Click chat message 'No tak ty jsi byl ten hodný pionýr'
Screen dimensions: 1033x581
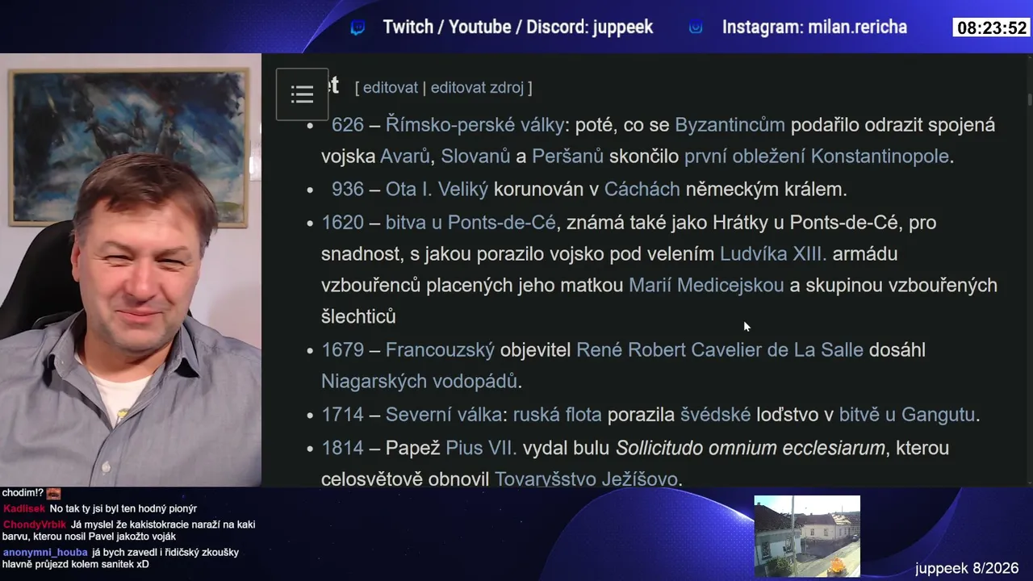[123, 509]
